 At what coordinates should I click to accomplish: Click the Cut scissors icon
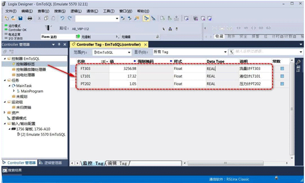pyautogui.click(x=39, y=18)
